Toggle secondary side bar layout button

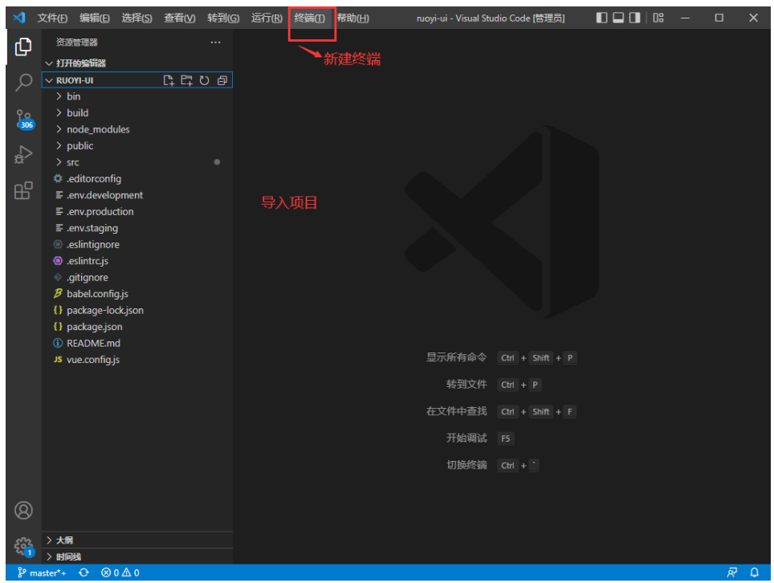point(635,18)
